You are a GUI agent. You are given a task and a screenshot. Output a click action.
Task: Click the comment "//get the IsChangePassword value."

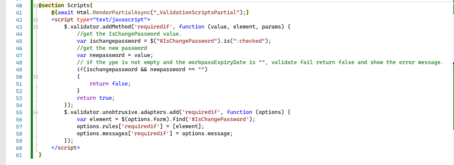(x=129, y=34)
